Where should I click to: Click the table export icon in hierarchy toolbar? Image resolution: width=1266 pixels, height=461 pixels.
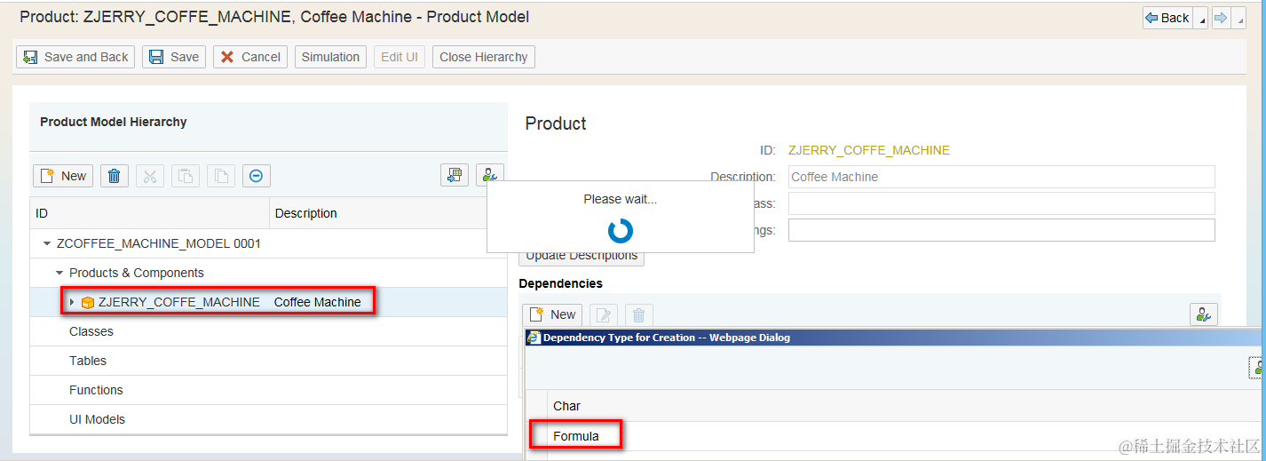pos(454,176)
